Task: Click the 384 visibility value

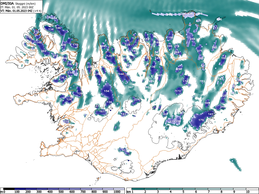Action: [54, 18]
